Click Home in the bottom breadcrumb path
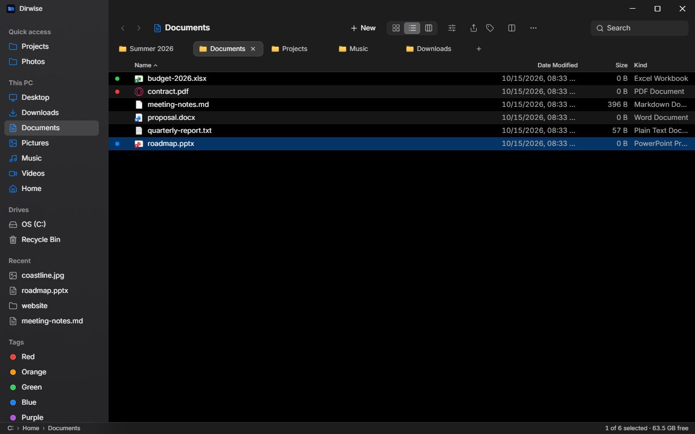This screenshot has height=434, width=695. tap(30, 428)
